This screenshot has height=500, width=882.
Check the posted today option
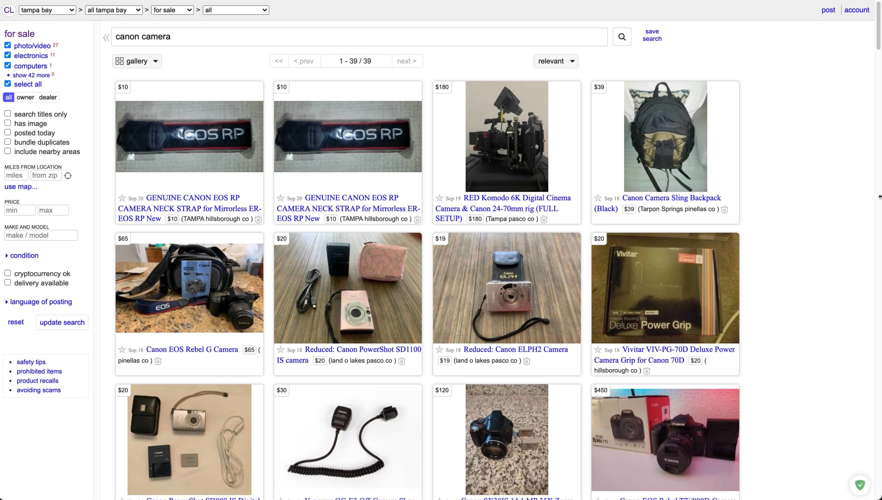click(8, 132)
